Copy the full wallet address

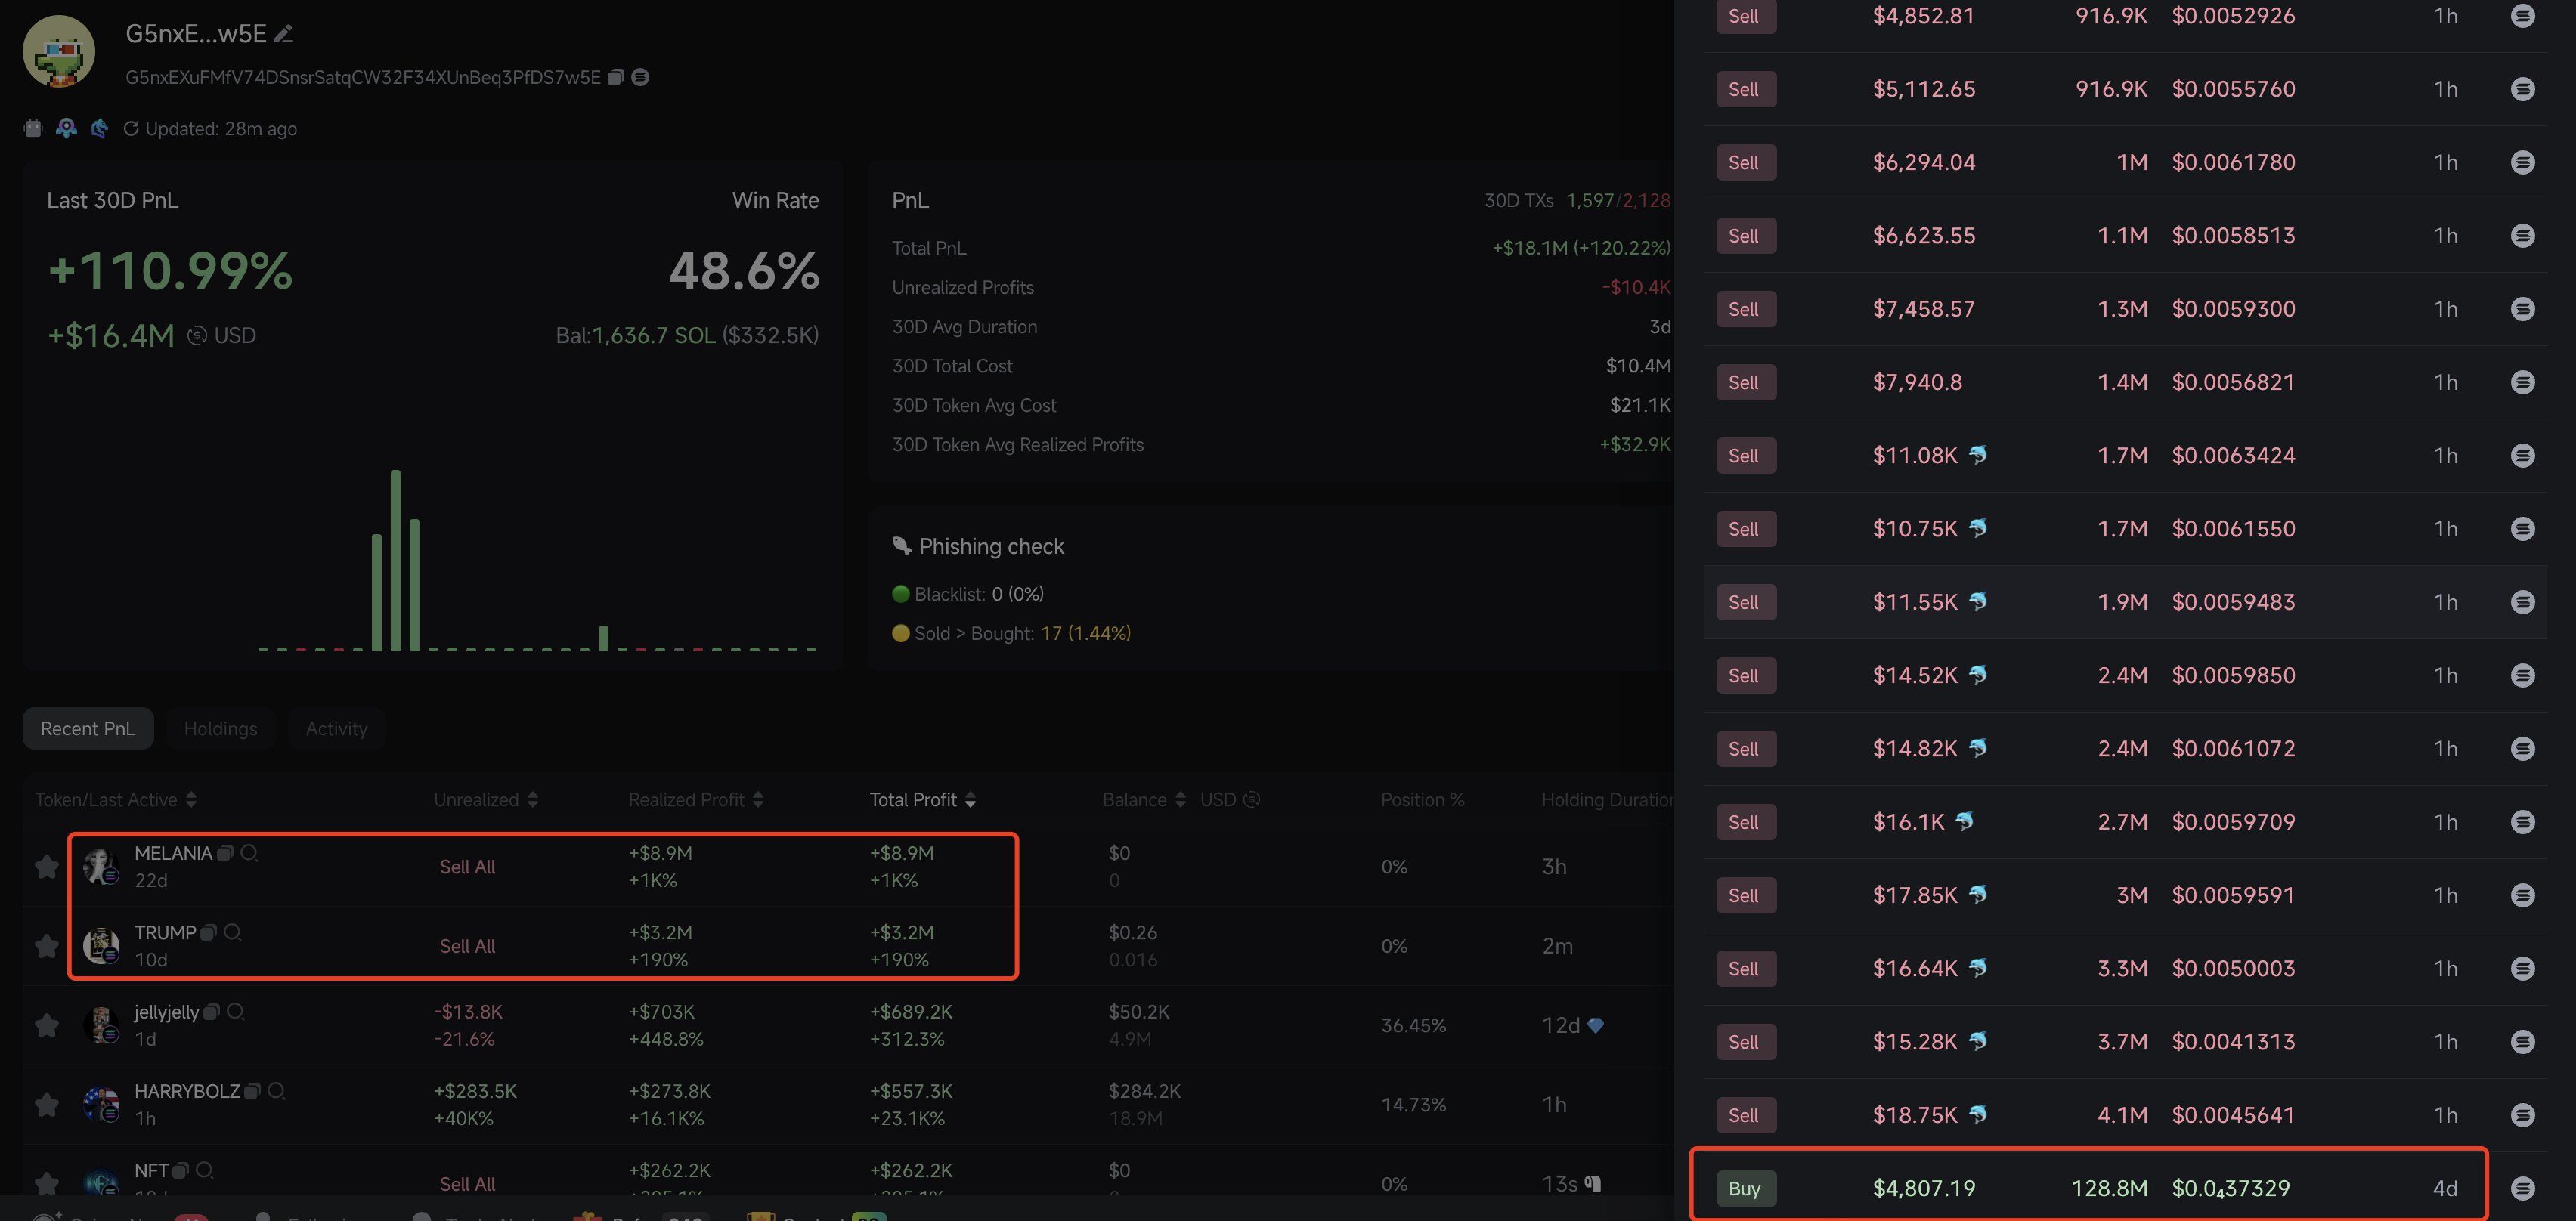click(616, 77)
